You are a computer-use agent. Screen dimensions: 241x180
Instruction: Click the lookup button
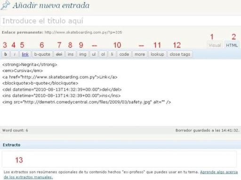[x=157, y=54]
